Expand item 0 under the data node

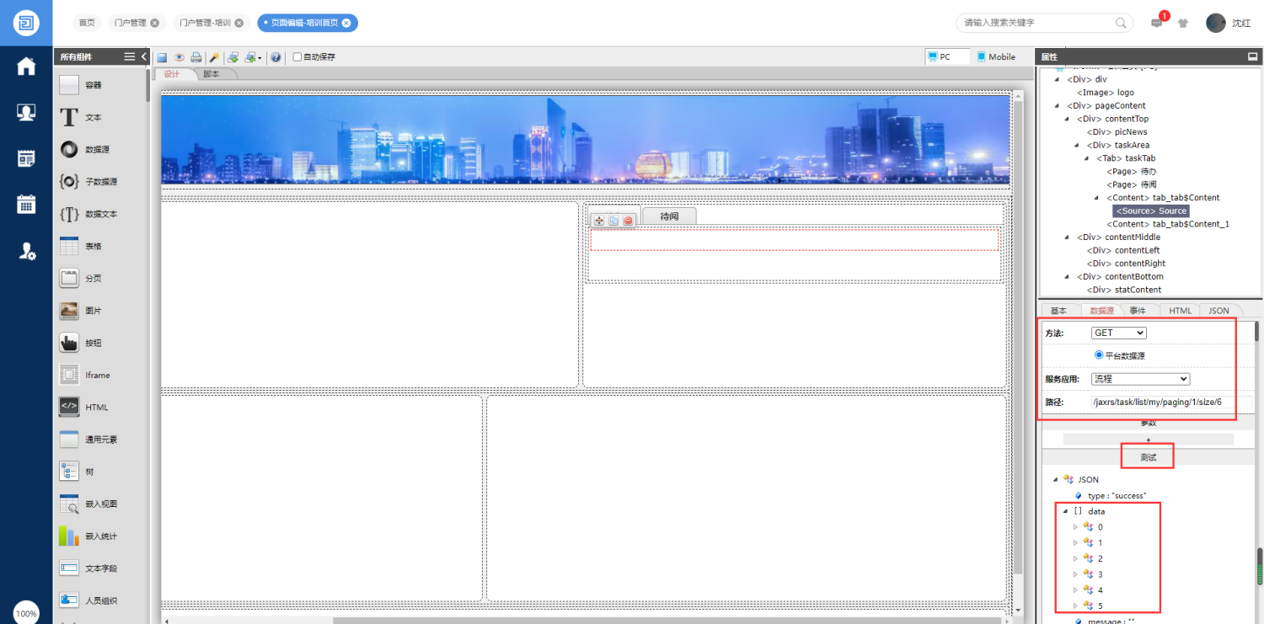point(1075,527)
